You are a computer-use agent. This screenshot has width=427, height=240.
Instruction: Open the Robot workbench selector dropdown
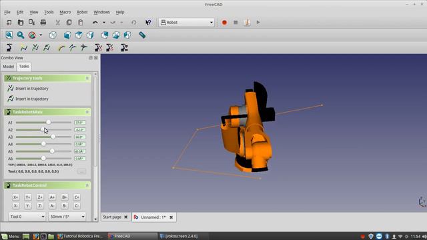[x=187, y=22]
